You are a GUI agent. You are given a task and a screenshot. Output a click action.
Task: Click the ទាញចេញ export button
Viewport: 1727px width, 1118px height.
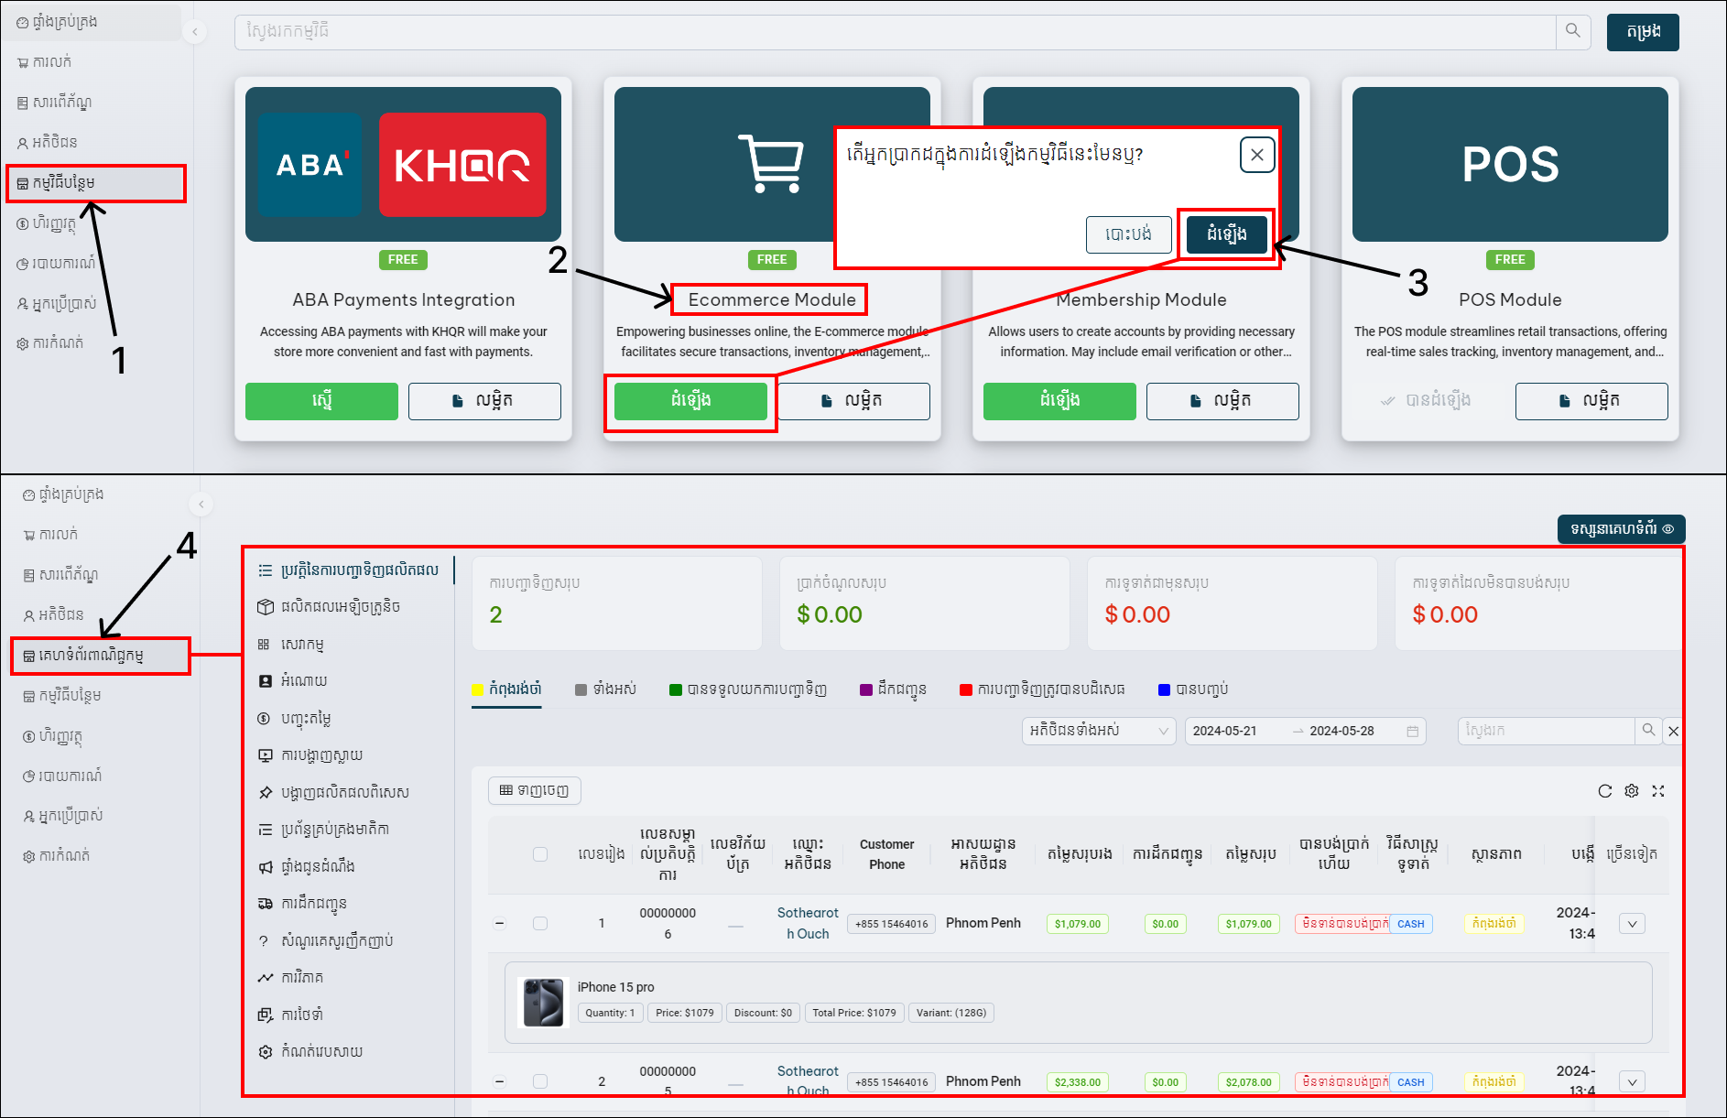coord(535,790)
